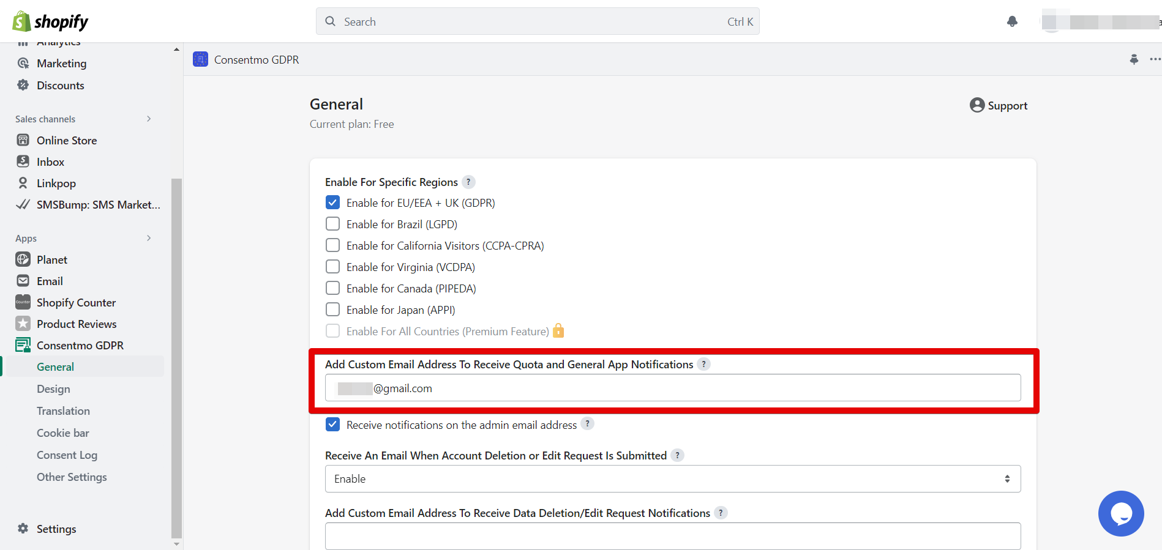Click the Consentmo GDPR header title

pos(257,60)
